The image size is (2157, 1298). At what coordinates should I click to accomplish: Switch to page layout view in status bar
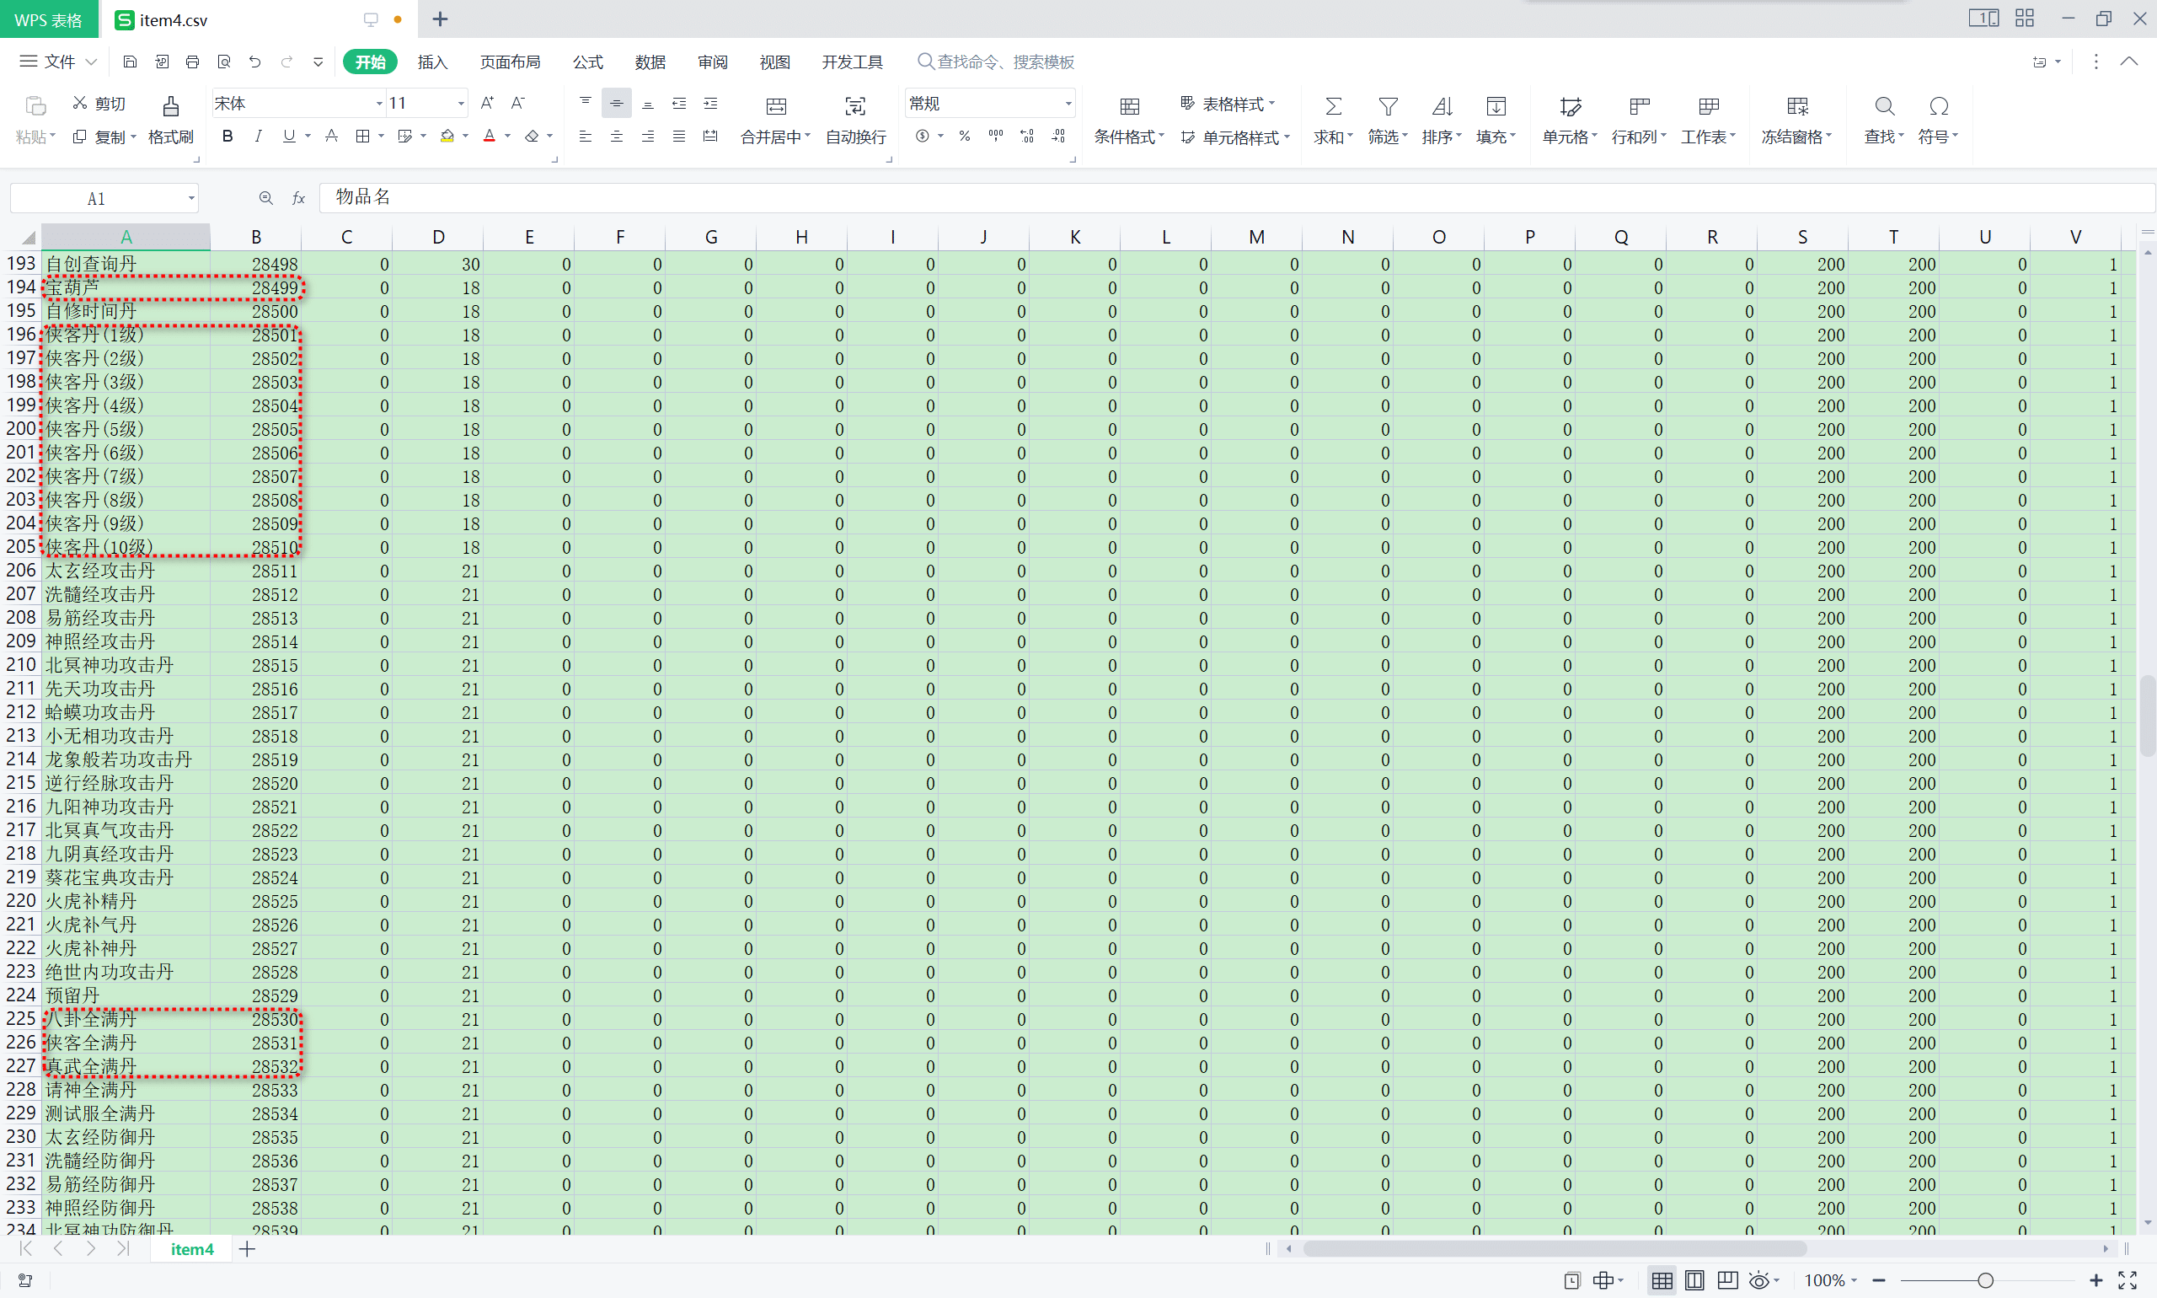(x=1694, y=1280)
